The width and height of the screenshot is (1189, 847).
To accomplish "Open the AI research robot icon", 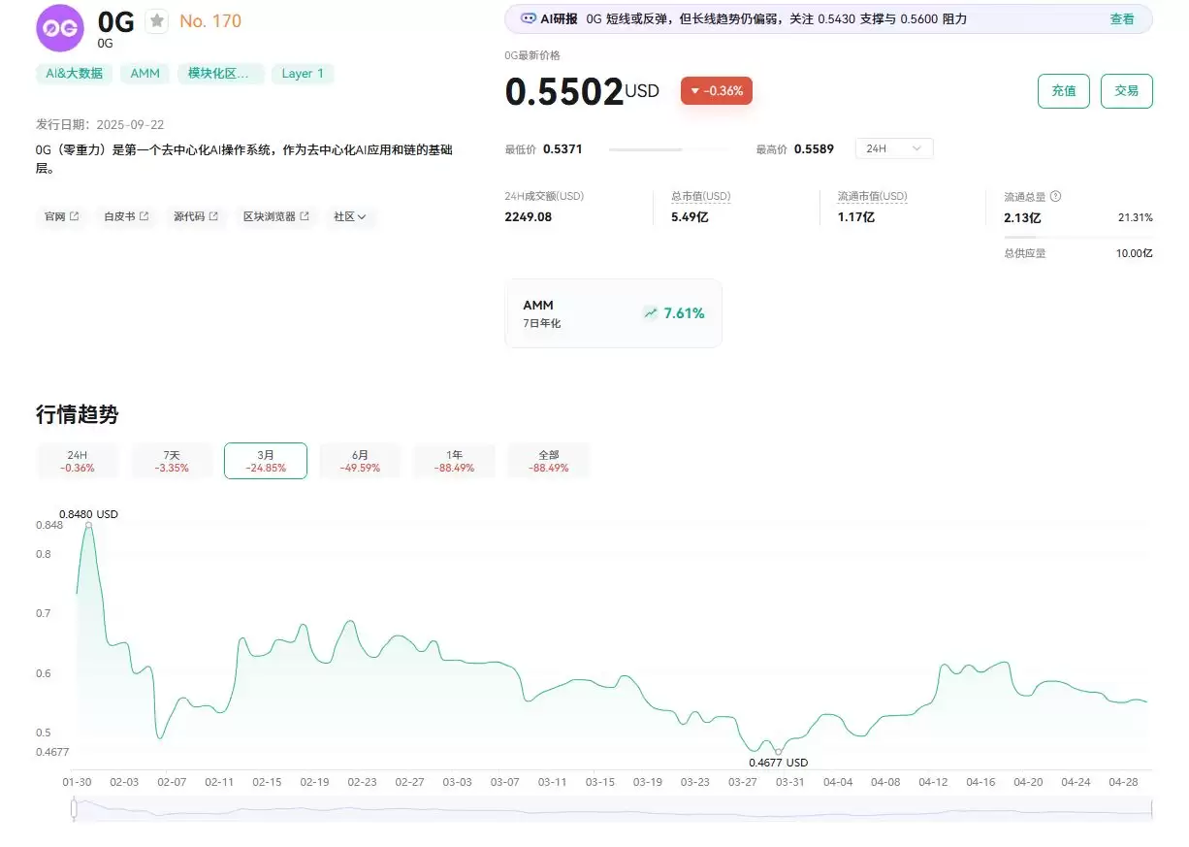I will click(529, 18).
